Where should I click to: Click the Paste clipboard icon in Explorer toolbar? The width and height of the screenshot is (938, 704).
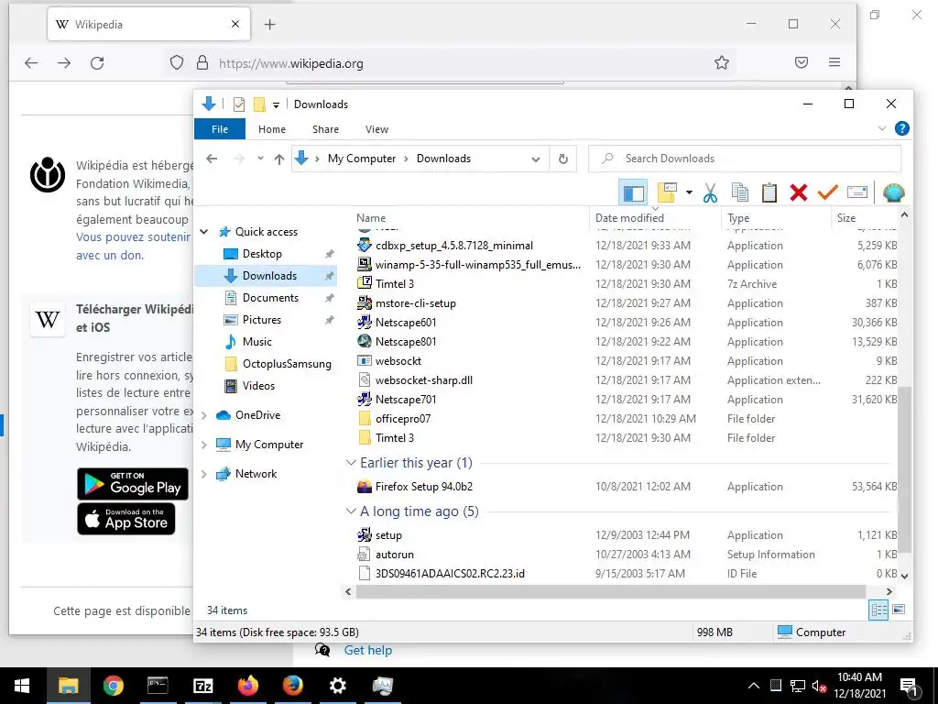tap(769, 192)
